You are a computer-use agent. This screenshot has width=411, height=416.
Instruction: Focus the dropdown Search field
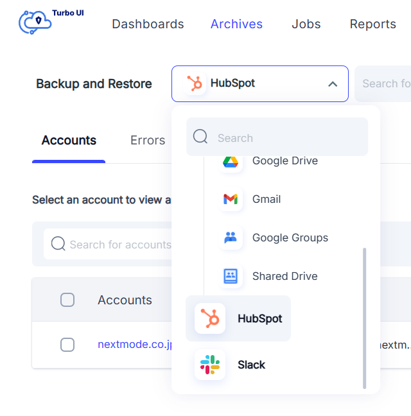277,137
